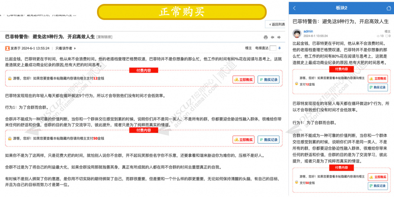394x197 pixels.
Task: Click the red 付费内容 label above desktop 50金钱 box
Action: click(143, 130)
